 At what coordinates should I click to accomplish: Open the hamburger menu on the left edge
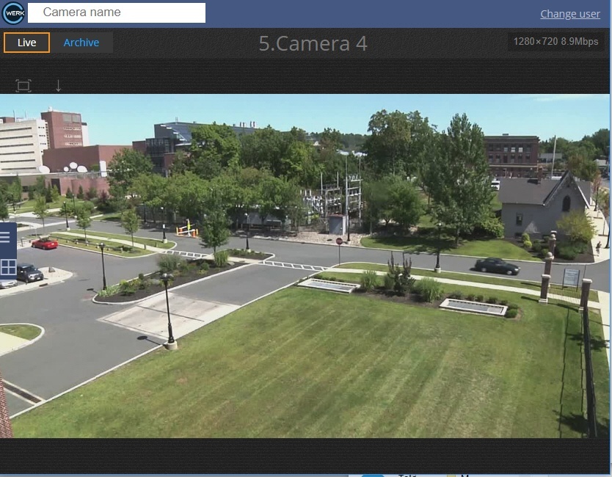(x=5, y=237)
